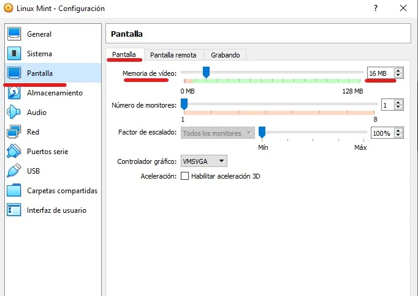The height and width of the screenshot is (296, 418).
Task: Click the Interfaz de usuario icon
Action: pyautogui.click(x=14, y=210)
